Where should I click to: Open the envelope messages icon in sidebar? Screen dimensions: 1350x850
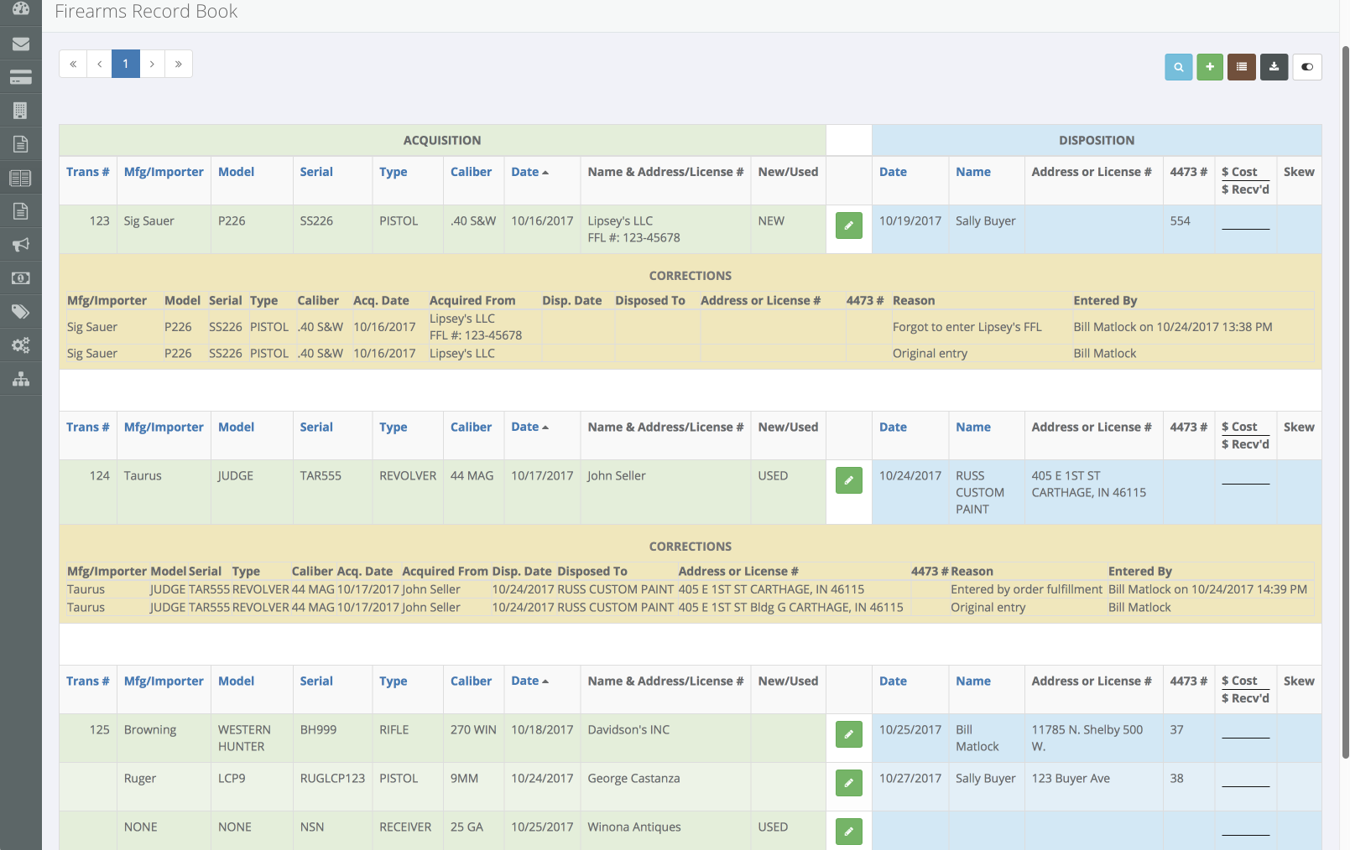pos(21,44)
